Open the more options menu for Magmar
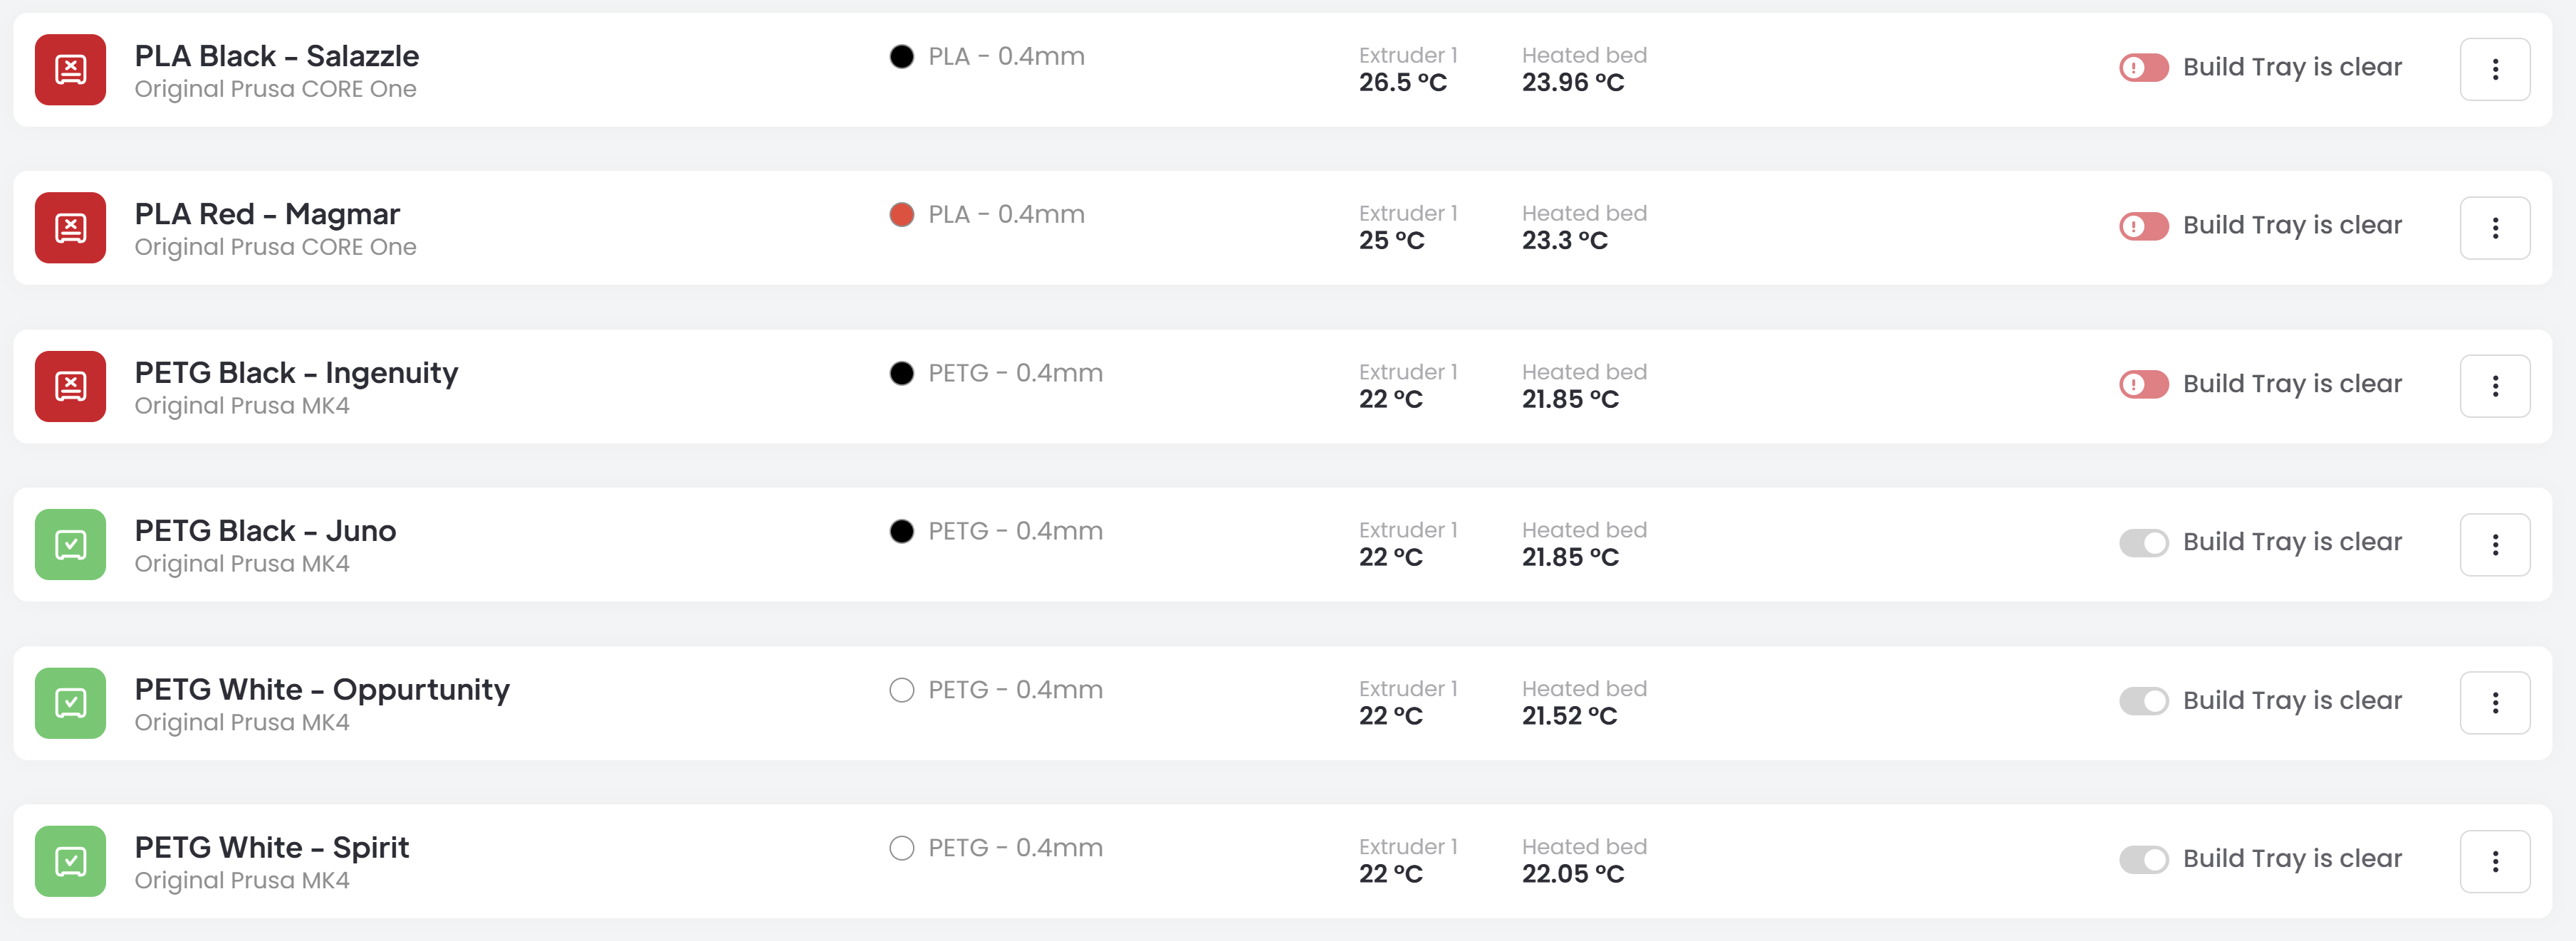Viewport: 2576px width, 941px height. coord(2494,228)
